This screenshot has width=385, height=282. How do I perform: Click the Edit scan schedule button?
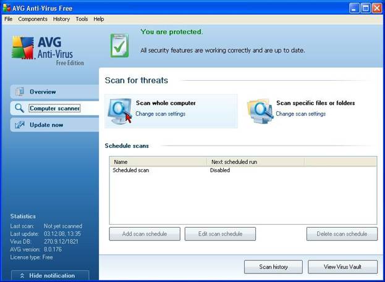point(220,234)
